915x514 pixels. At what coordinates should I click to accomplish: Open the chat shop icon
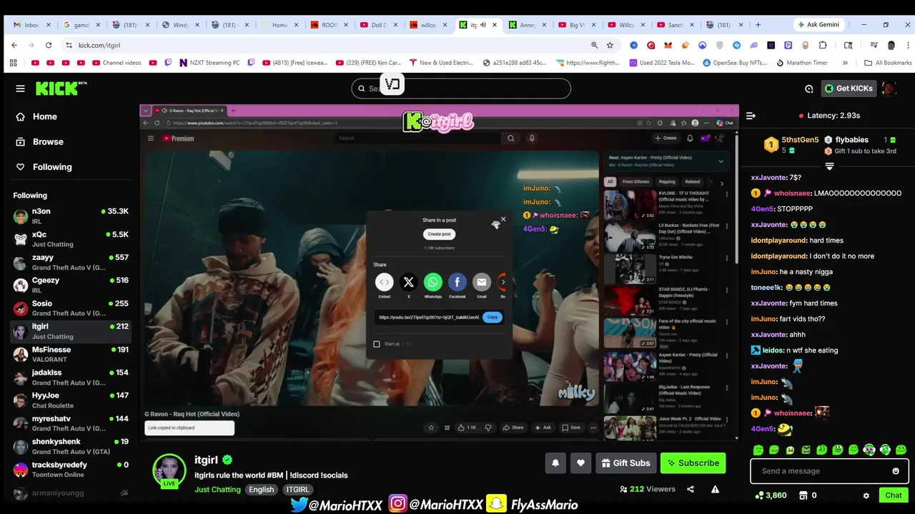(x=803, y=495)
